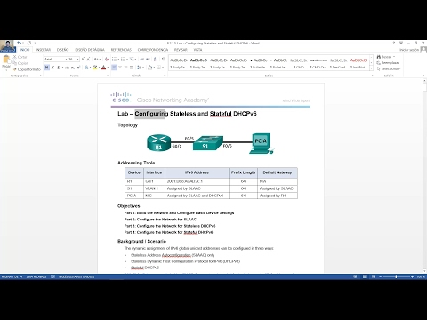The image size is (427, 320).
Task: Click zoom in plus button in status bar
Action: coord(412,276)
